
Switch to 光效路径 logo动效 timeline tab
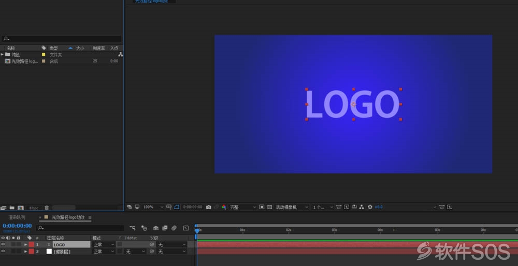(68, 217)
